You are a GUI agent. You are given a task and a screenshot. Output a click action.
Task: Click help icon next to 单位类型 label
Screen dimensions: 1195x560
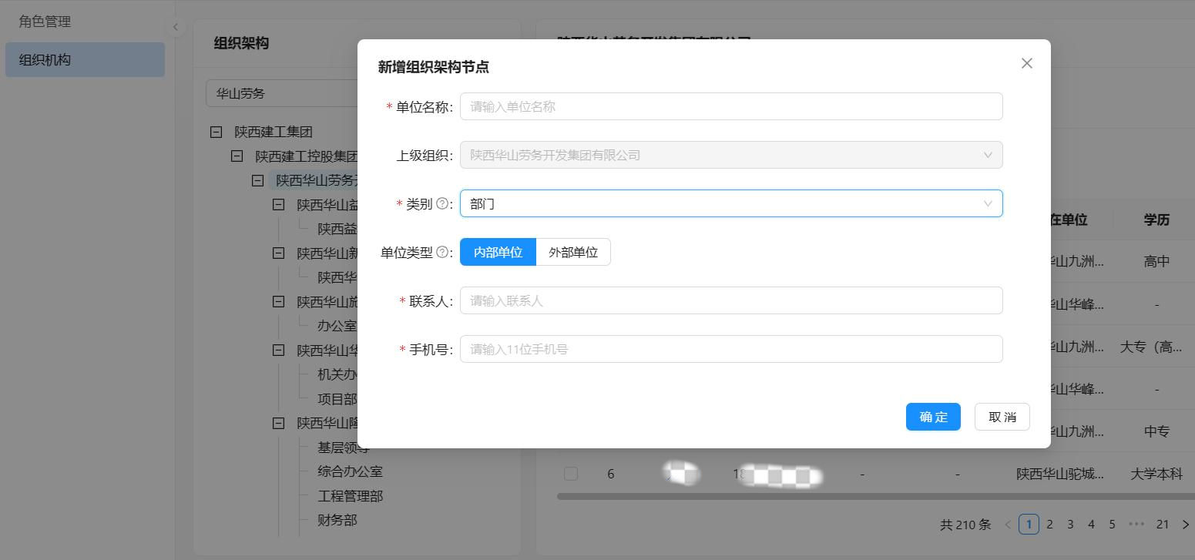click(442, 252)
